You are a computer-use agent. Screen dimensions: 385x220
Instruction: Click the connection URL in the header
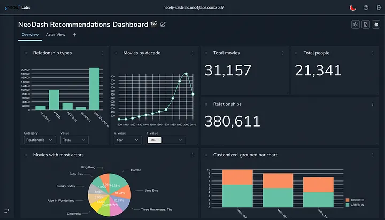click(194, 7)
